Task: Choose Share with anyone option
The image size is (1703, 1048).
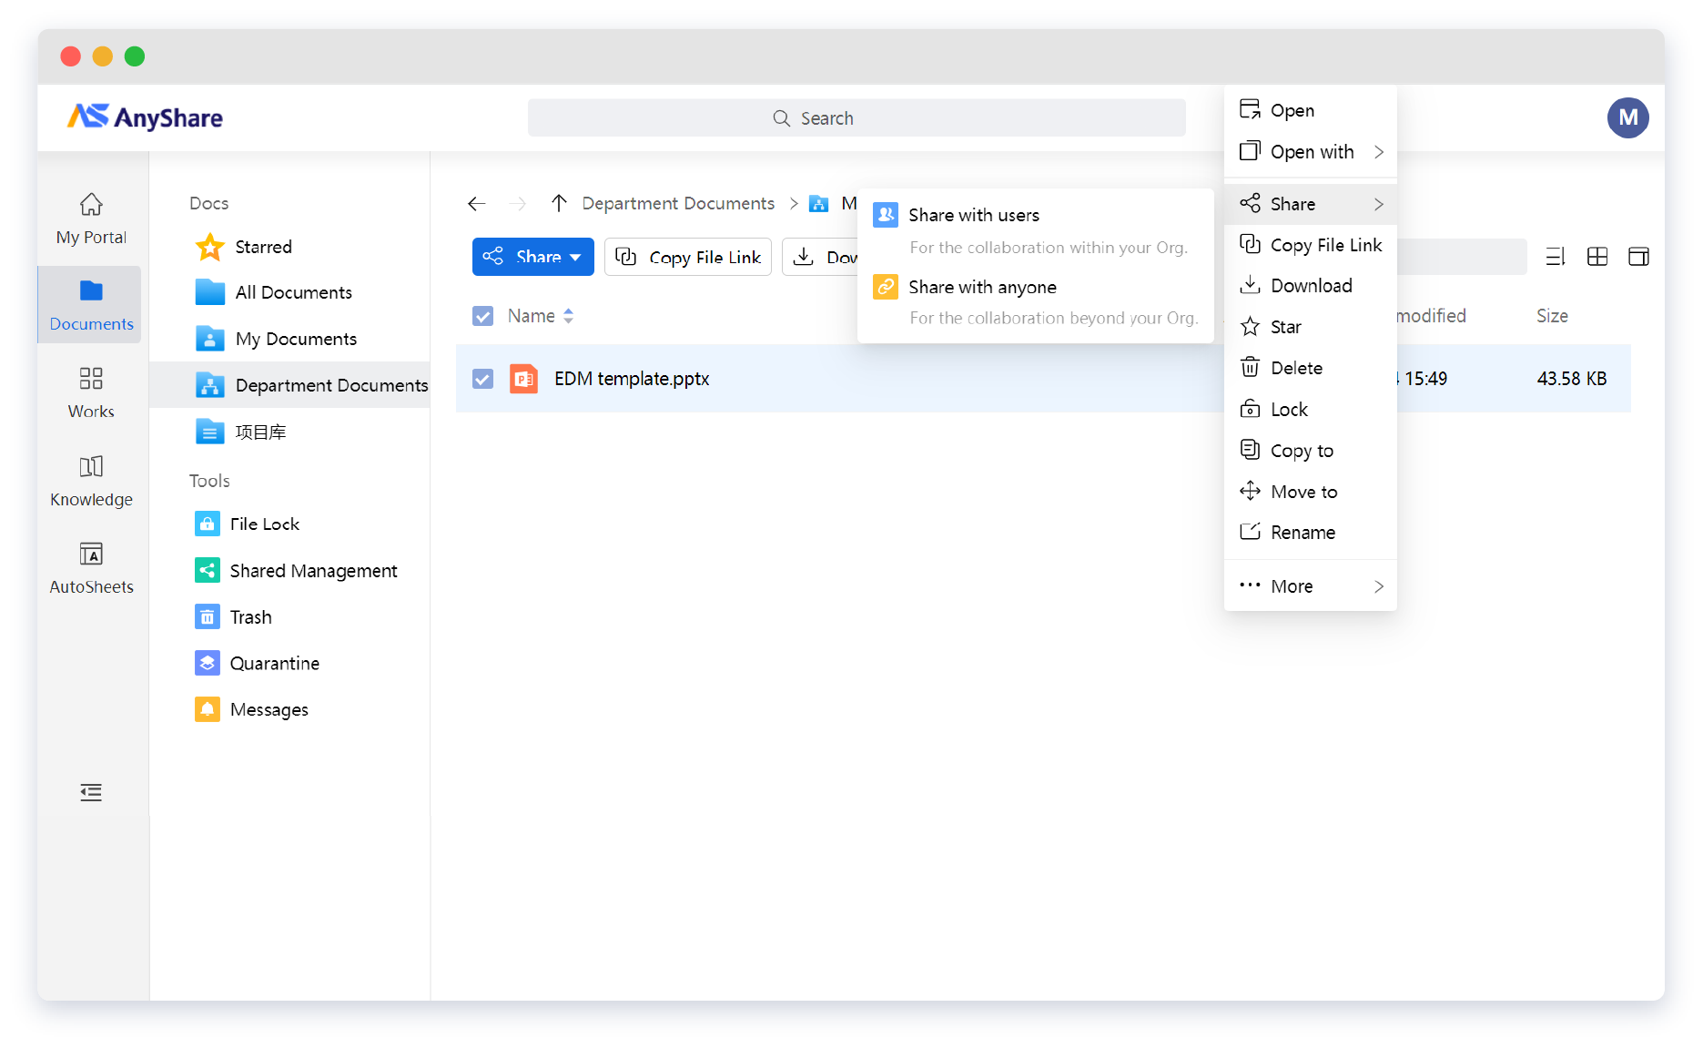Action: click(983, 287)
